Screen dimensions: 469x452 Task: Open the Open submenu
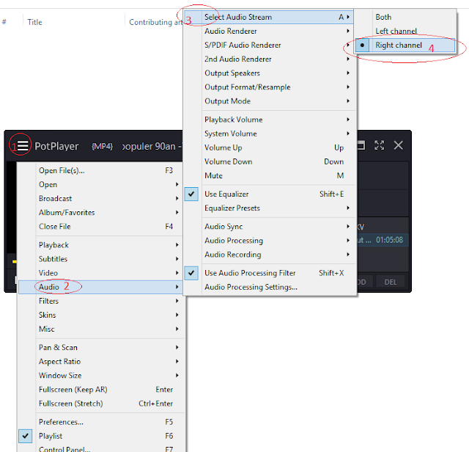click(x=101, y=184)
